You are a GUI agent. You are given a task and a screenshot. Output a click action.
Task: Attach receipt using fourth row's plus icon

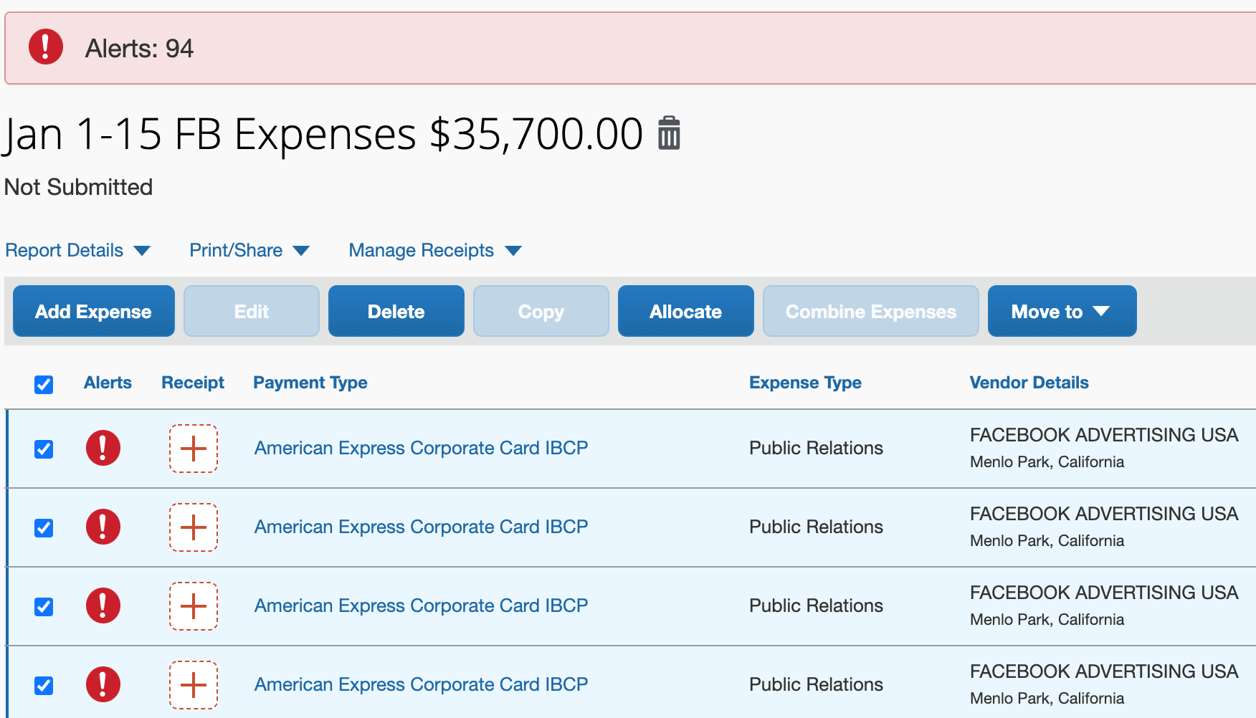click(x=194, y=685)
